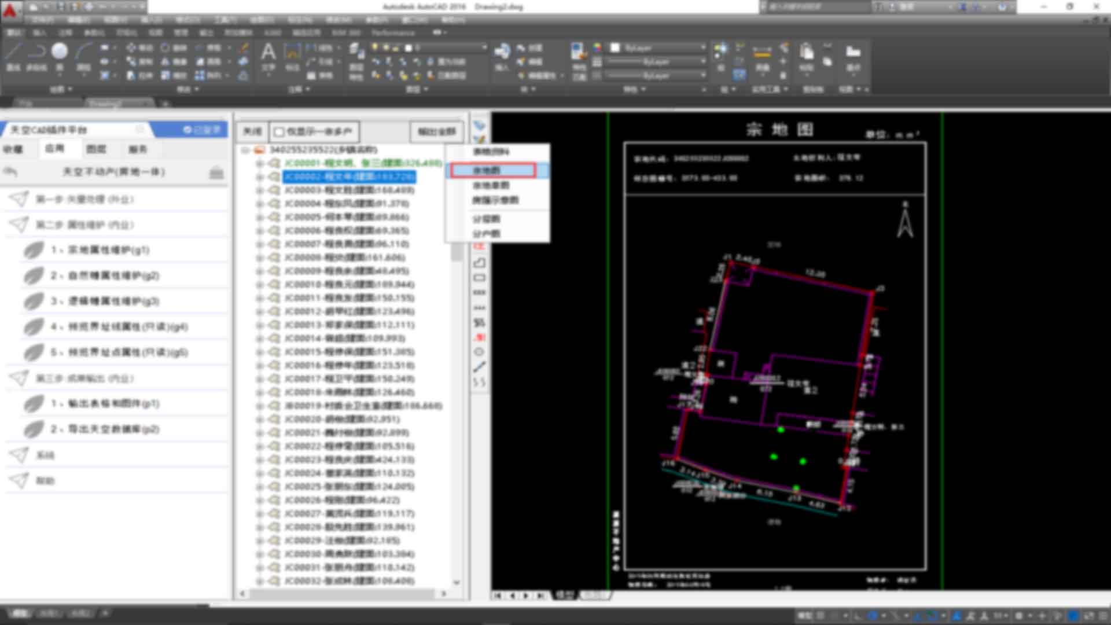Toggle the lightbulb on/off in layer dropdown
This screenshot has width=1111, height=625.
click(375, 47)
